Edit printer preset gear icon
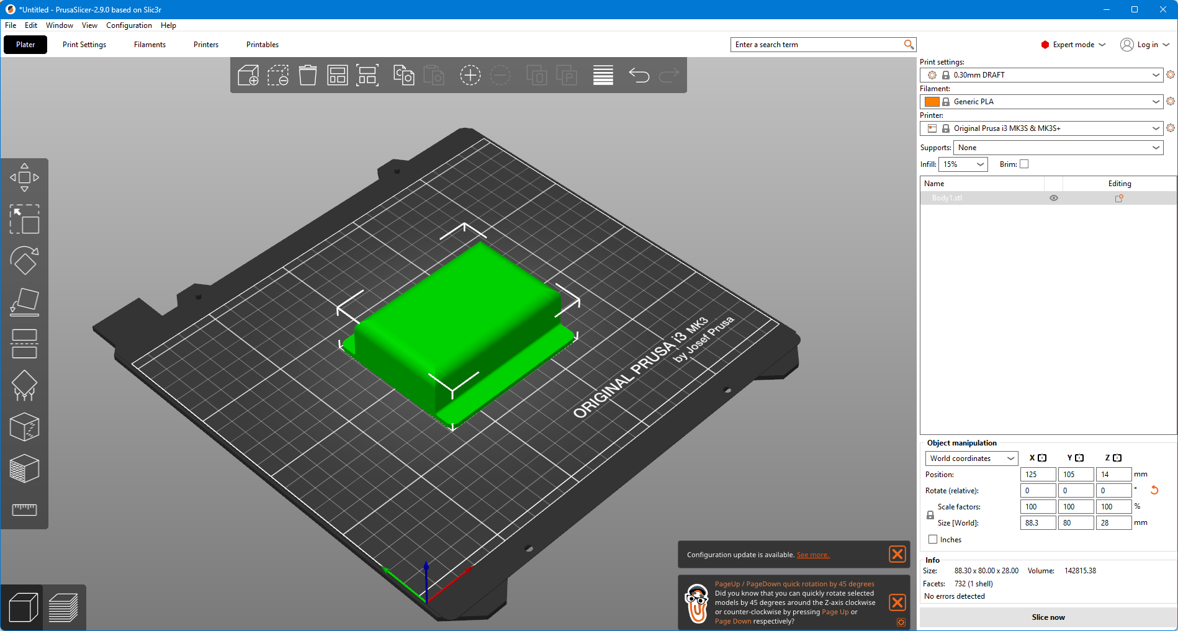This screenshot has height=631, width=1178. [1171, 128]
